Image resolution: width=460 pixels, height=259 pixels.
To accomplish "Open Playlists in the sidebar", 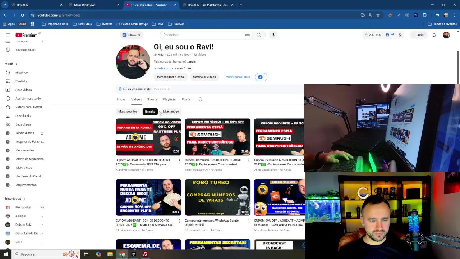I will [21, 81].
